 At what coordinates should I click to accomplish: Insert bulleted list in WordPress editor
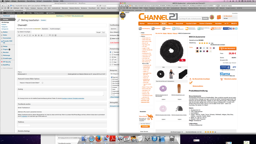point(27,35)
